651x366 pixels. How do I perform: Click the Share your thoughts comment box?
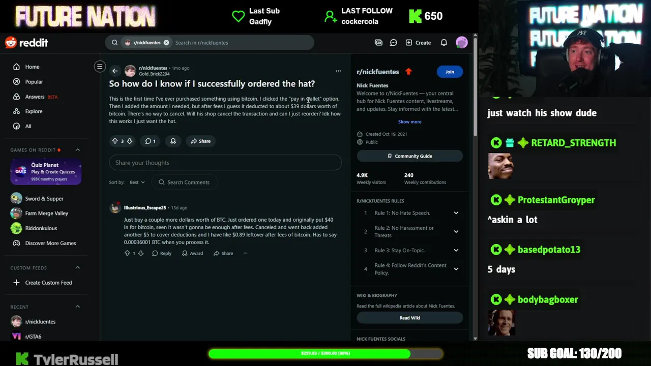[x=225, y=163]
